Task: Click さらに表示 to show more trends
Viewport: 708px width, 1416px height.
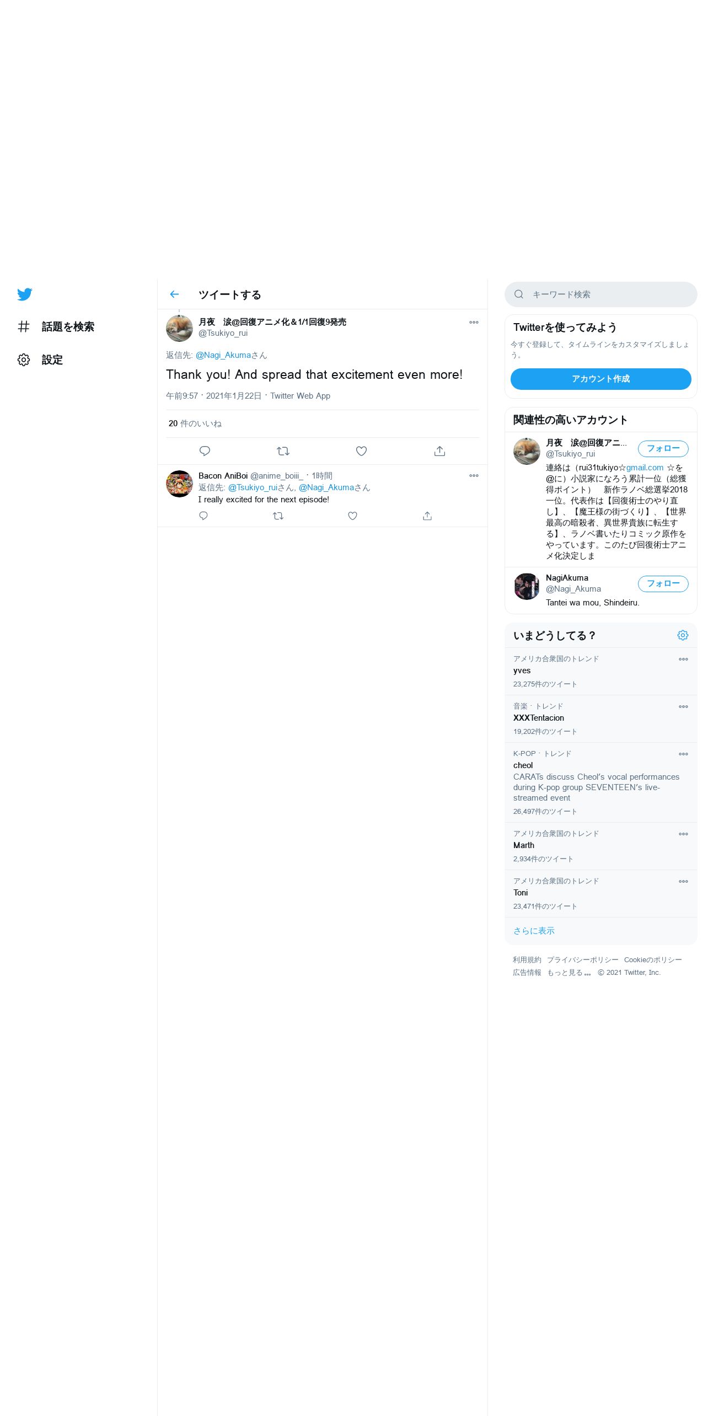Action: [534, 931]
